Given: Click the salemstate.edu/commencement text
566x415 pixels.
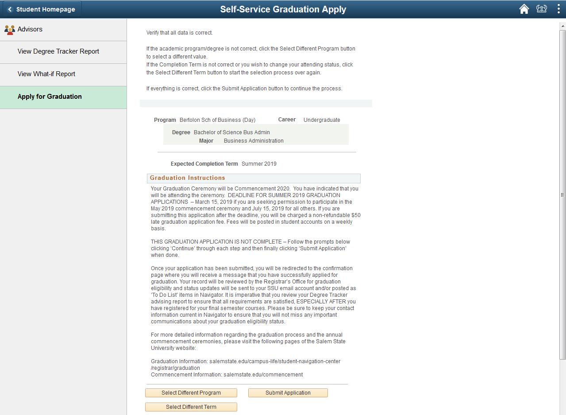Looking at the screenshot, I should pyautogui.click(x=263, y=375).
